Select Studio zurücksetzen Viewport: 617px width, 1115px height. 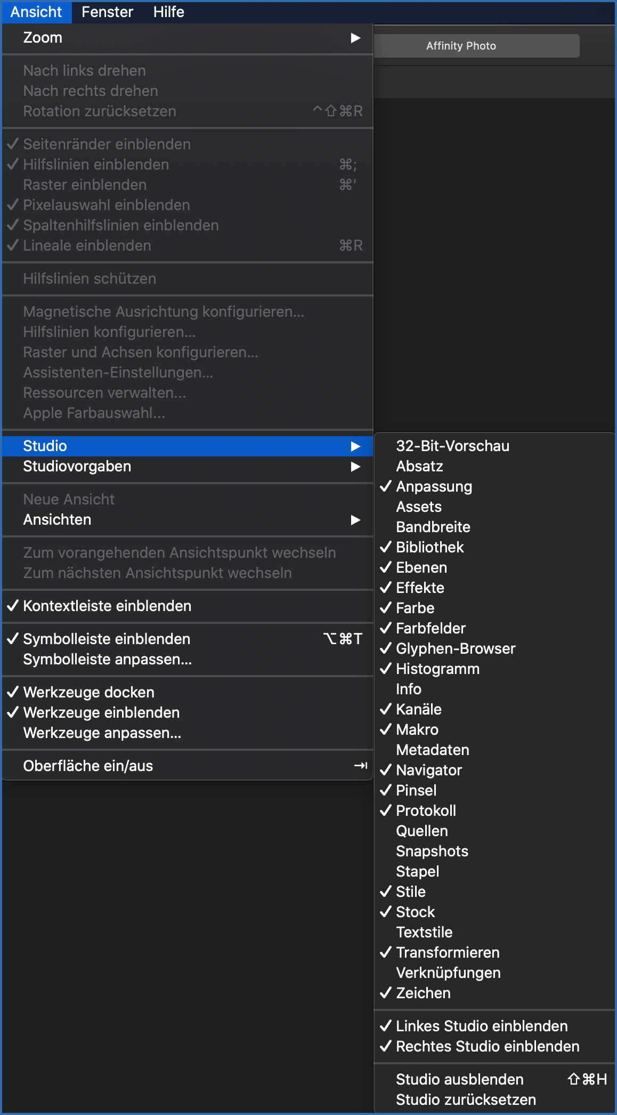point(466,1100)
